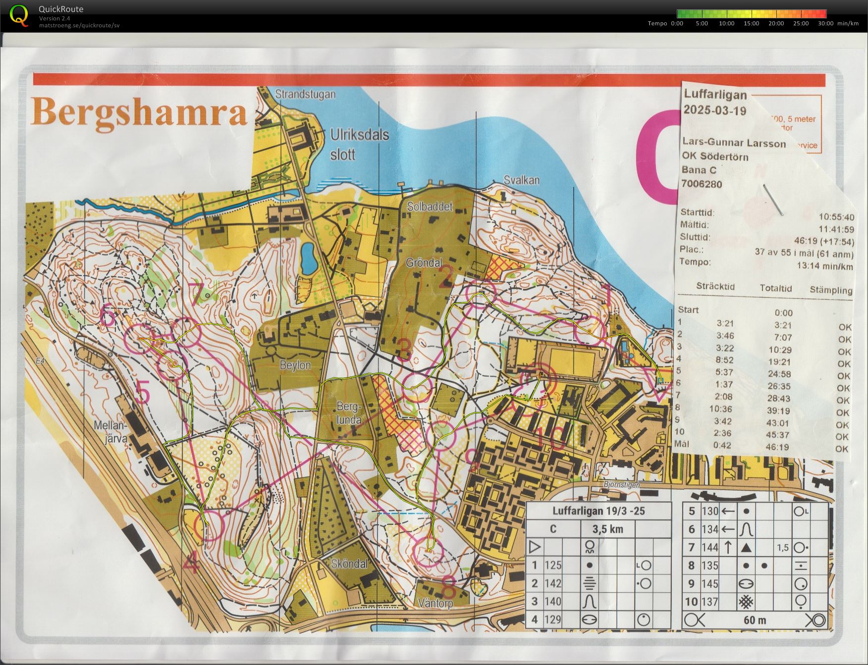Click the crosshatch symbol in row 10 of the control descriptions
This screenshot has width=868, height=665.
click(746, 602)
